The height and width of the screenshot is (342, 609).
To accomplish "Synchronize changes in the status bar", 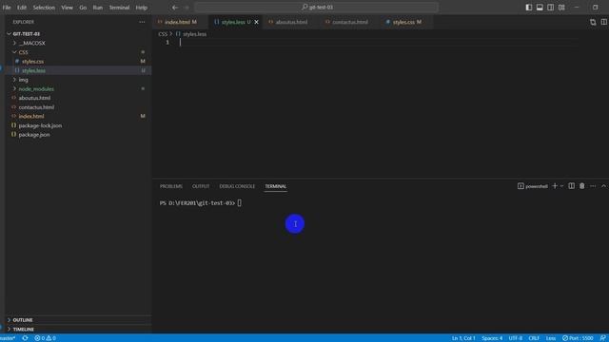I will pyautogui.click(x=26, y=338).
